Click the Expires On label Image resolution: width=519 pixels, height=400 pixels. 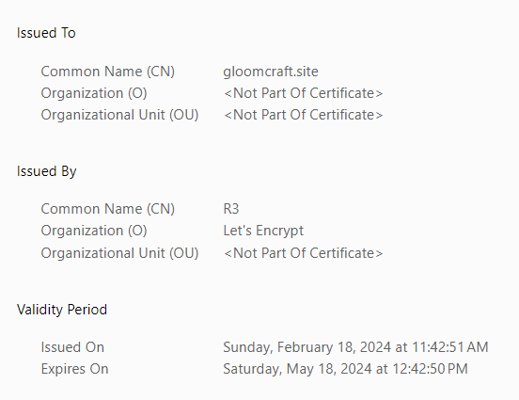74,369
